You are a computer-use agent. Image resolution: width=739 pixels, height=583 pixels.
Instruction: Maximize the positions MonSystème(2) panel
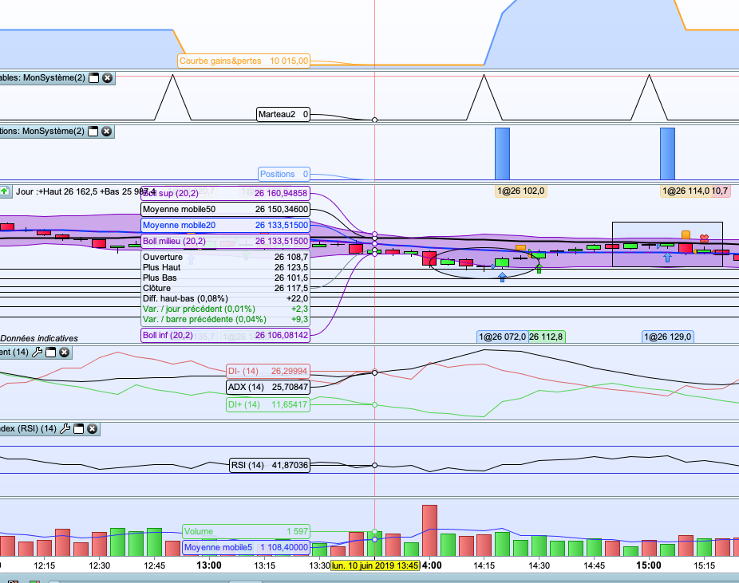coord(93,131)
